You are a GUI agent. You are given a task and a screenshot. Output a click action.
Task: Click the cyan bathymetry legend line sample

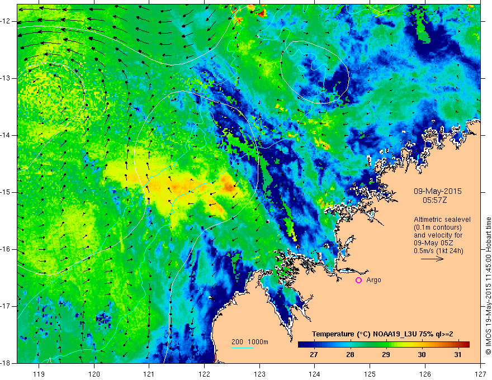[243, 348]
